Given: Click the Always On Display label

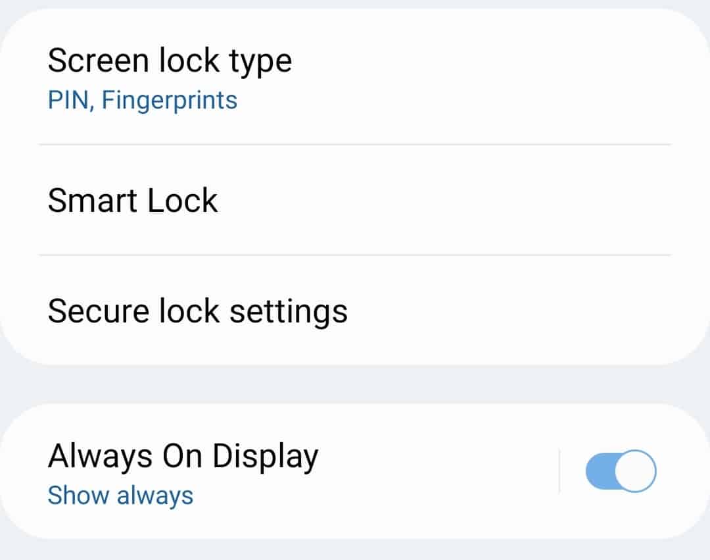Looking at the screenshot, I should pos(183,455).
